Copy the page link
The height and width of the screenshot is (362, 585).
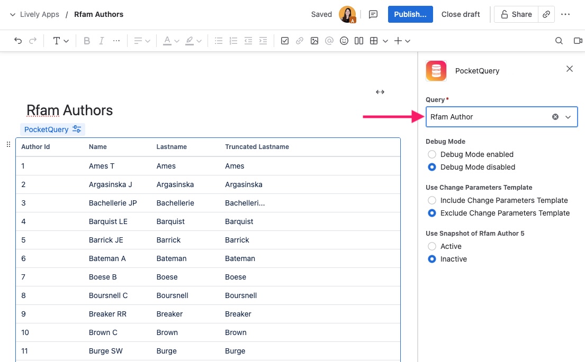coord(546,14)
